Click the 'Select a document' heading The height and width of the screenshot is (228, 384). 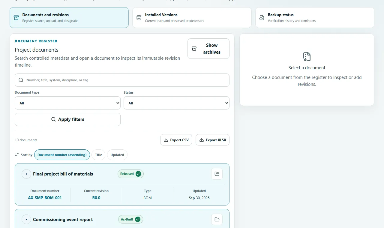point(307,68)
